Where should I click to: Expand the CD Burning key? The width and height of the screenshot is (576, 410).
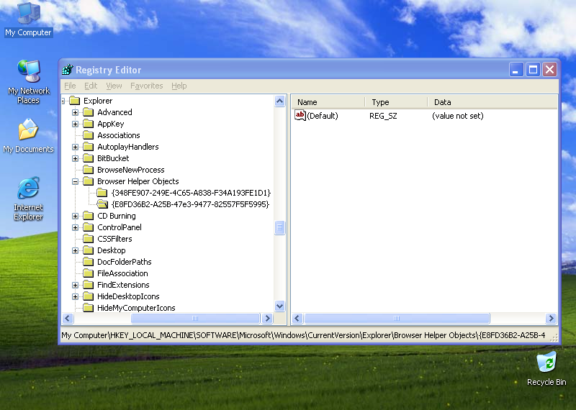pyautogui.click(x=75, y=216)
